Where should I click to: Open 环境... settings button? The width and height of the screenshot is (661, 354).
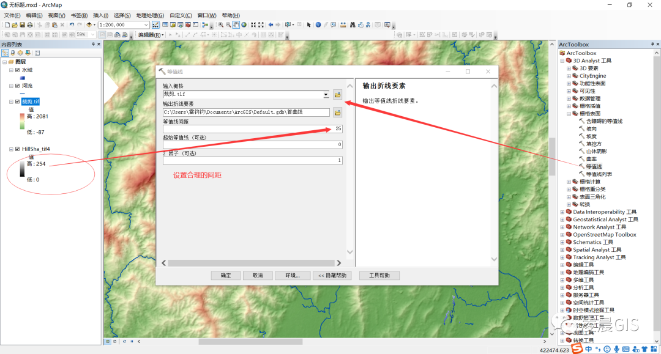[x=293, y=275]
